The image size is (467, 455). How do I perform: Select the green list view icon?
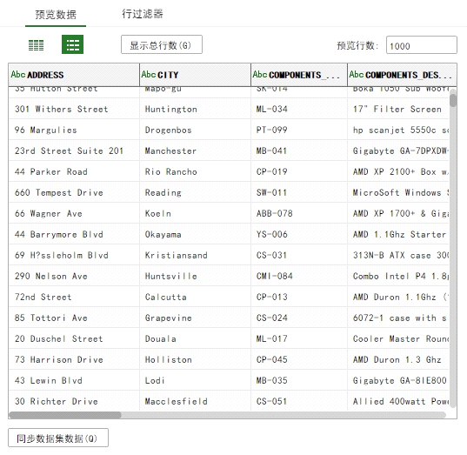click(x=73, y=44)
